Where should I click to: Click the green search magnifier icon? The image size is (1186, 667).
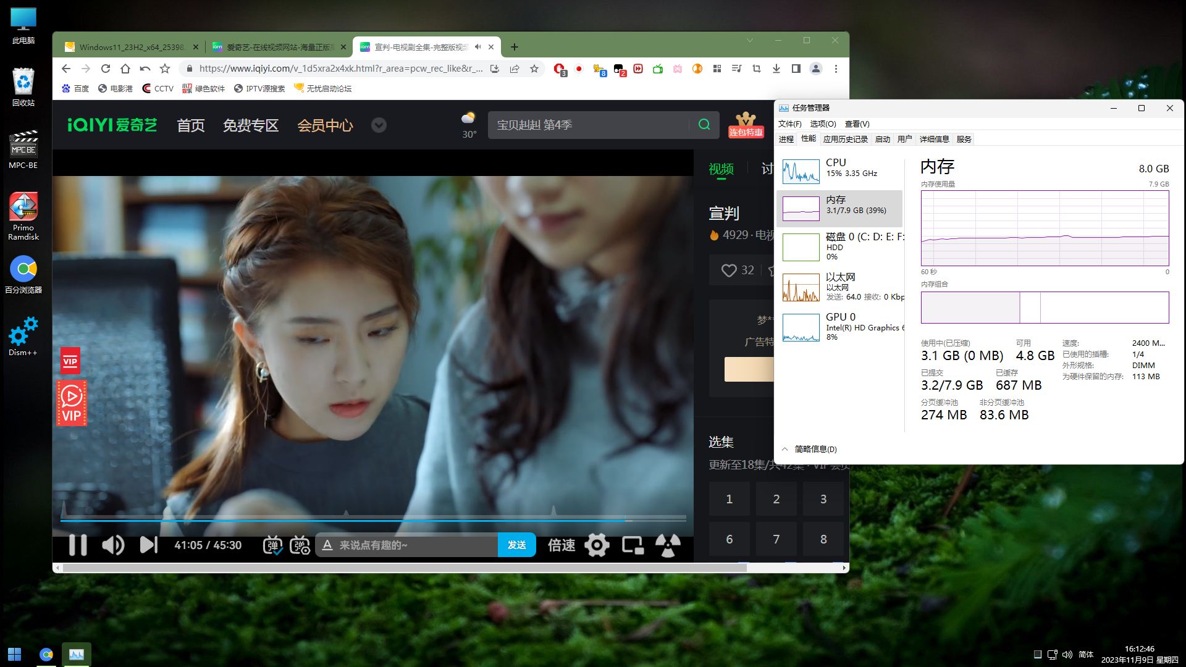704,125
